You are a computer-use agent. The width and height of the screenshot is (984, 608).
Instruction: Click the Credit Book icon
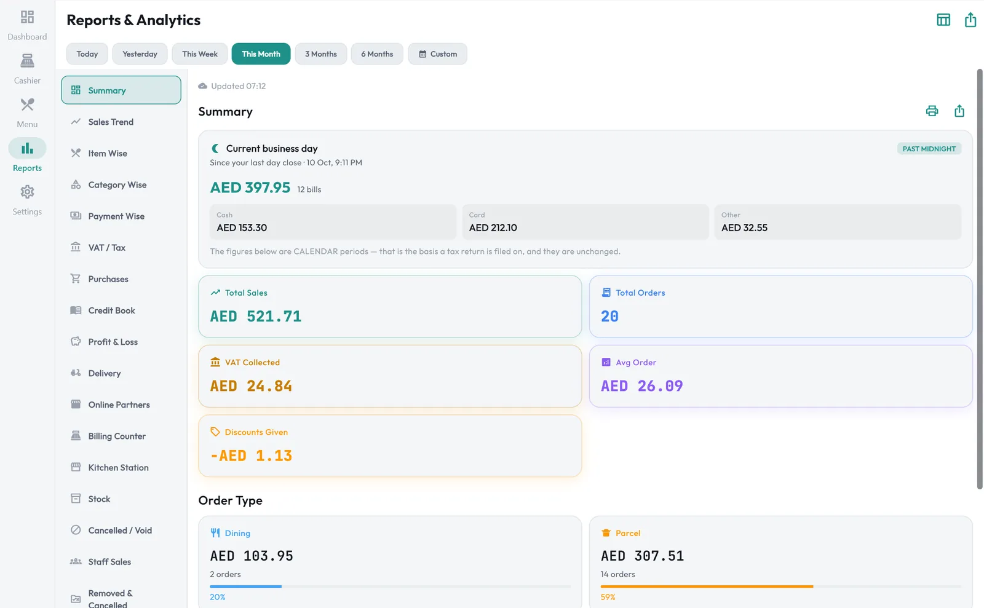(76, 310)
